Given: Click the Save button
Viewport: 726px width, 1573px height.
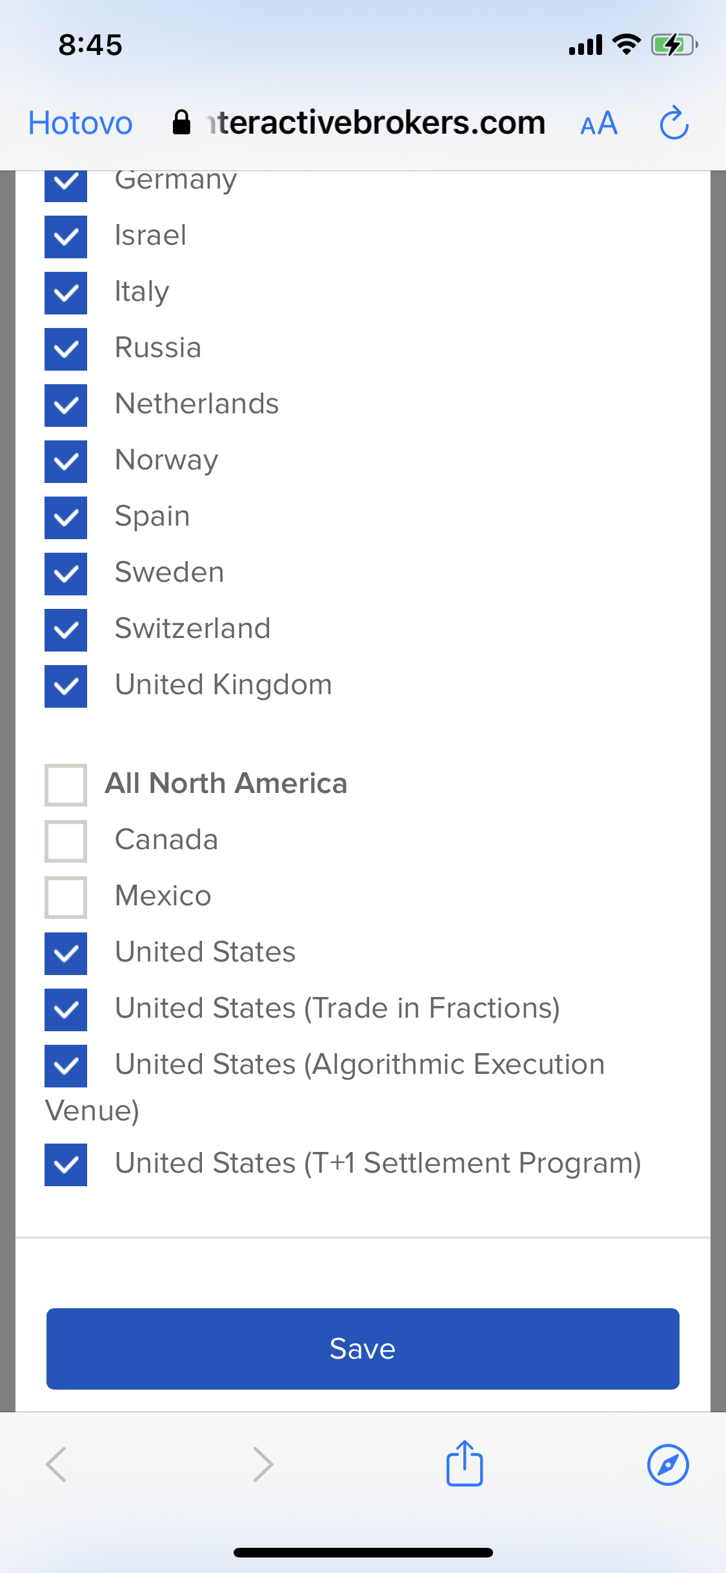Looking at the screenshot, I should click(363, 1349).
